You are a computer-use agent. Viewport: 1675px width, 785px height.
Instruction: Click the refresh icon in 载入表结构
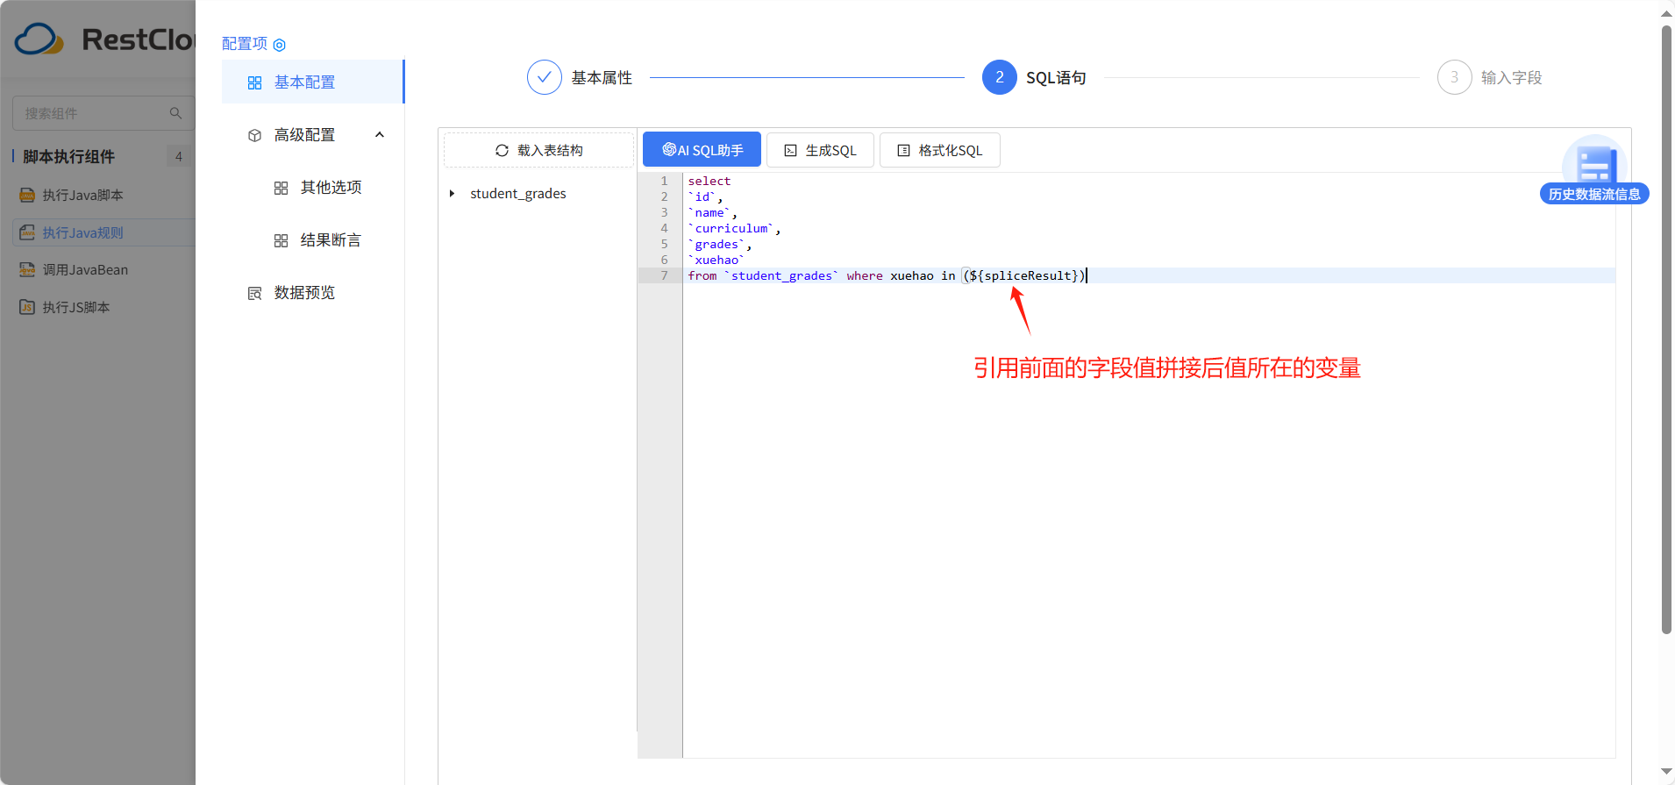click(x=502, y=150)
